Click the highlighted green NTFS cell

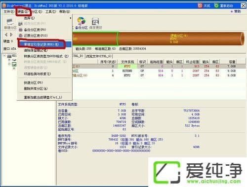tap(127, 66)
